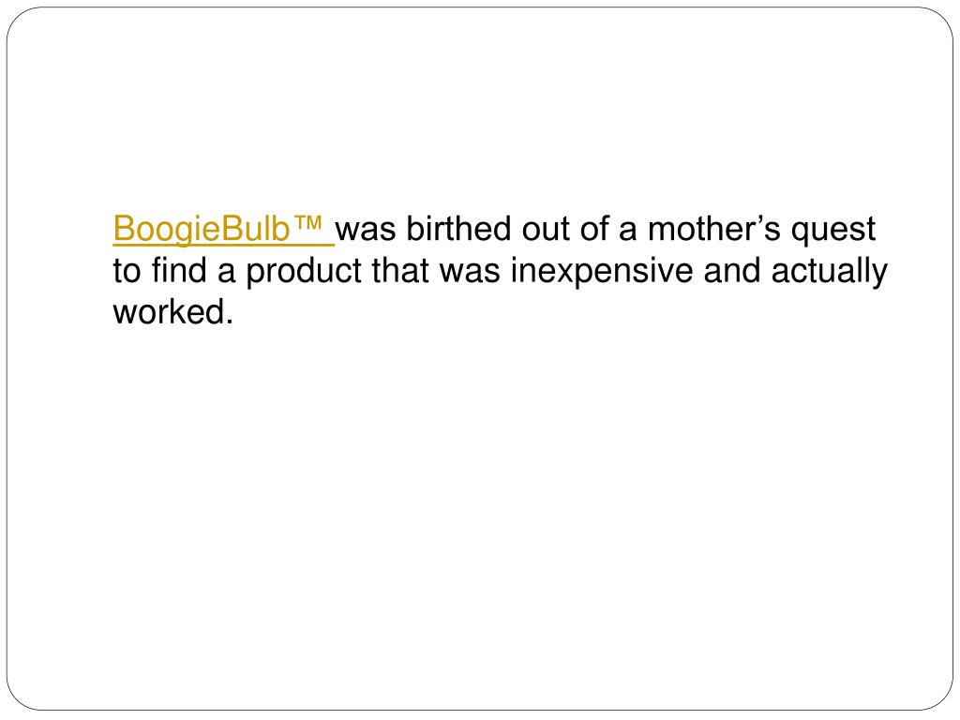Click the blank slide area above the text
Viewport: 960px width, 720px height.
pos(480,111)
